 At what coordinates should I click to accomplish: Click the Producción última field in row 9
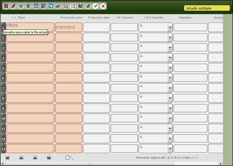tap(97, 108)
